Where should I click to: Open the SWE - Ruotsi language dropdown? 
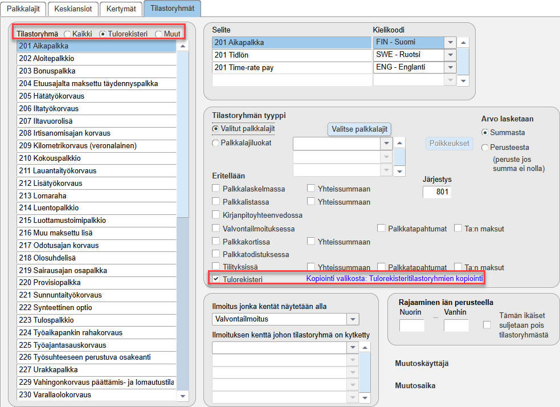click(451, 55)
